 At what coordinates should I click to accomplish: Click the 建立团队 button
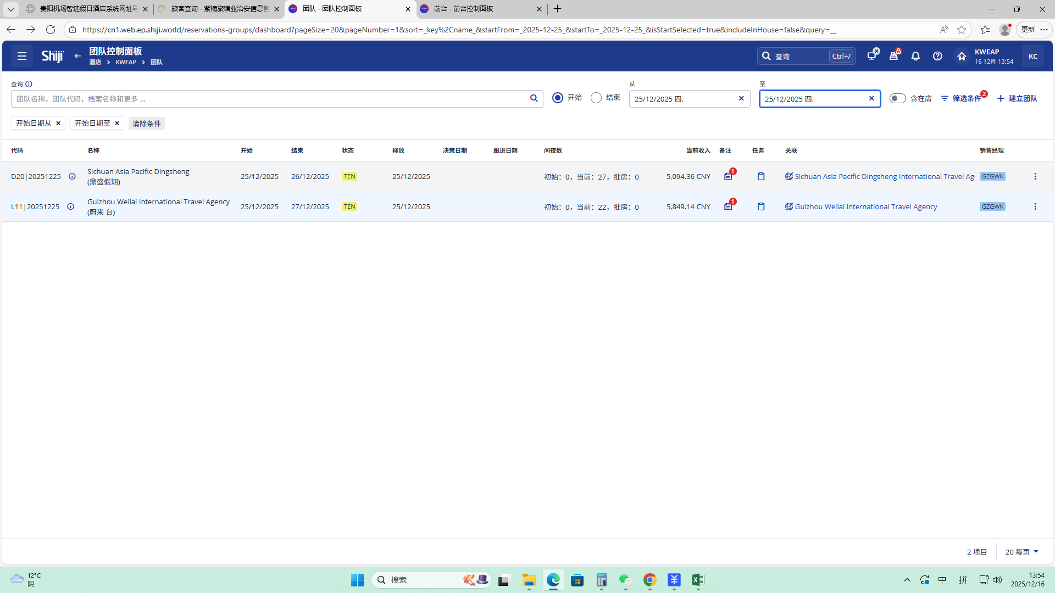pos(1017,98)
